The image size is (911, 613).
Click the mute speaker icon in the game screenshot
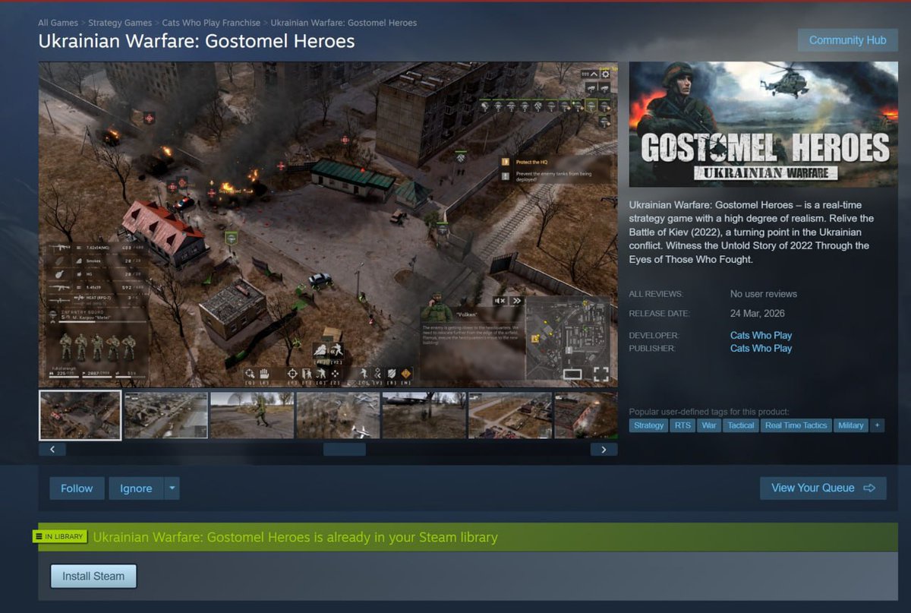pos(500,301)
